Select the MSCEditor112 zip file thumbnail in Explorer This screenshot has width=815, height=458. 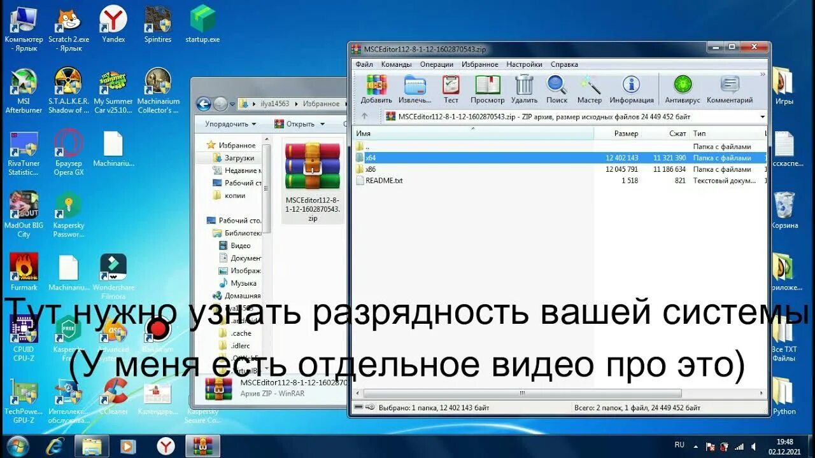[313, 181]
